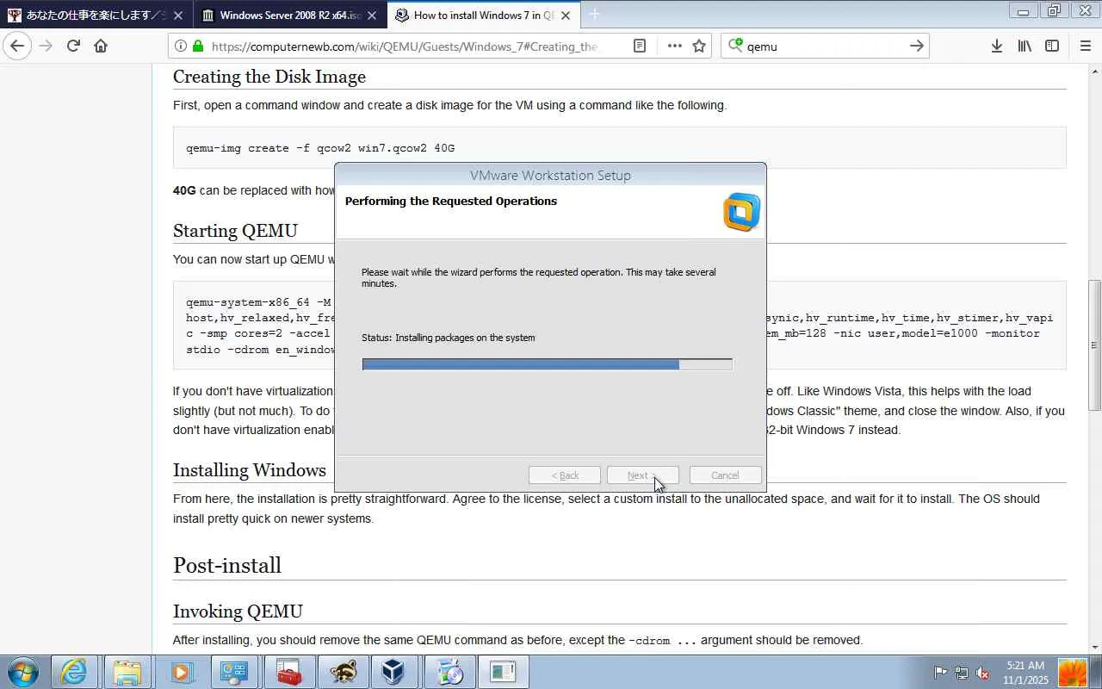The width and height of the screenshot is (1102, 689).
Task: Open Windows Explorer from the taskbar
Action: click(x=127, y=672)
